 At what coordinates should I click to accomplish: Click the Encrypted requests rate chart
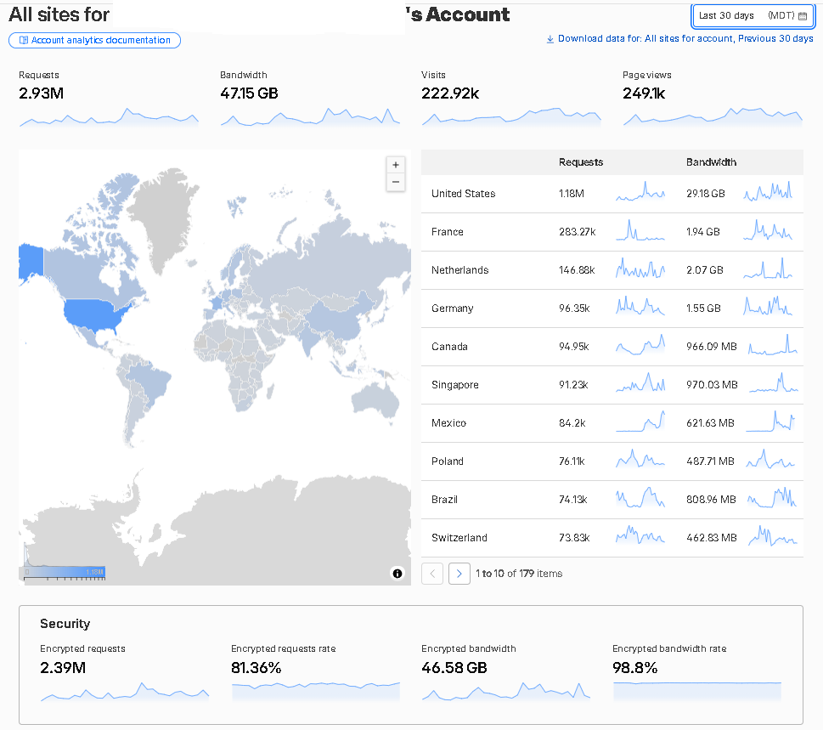pos(315,691)
